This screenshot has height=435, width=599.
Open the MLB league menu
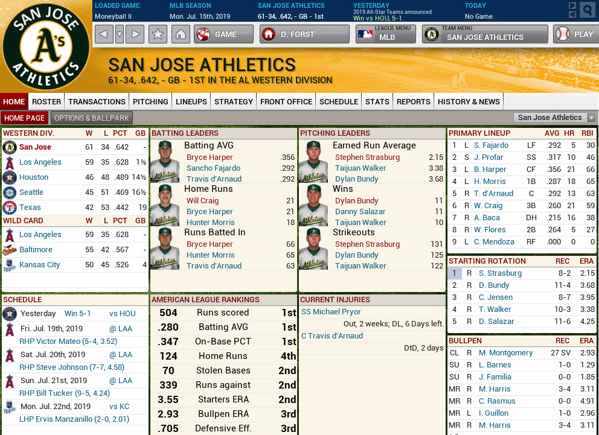385,34
